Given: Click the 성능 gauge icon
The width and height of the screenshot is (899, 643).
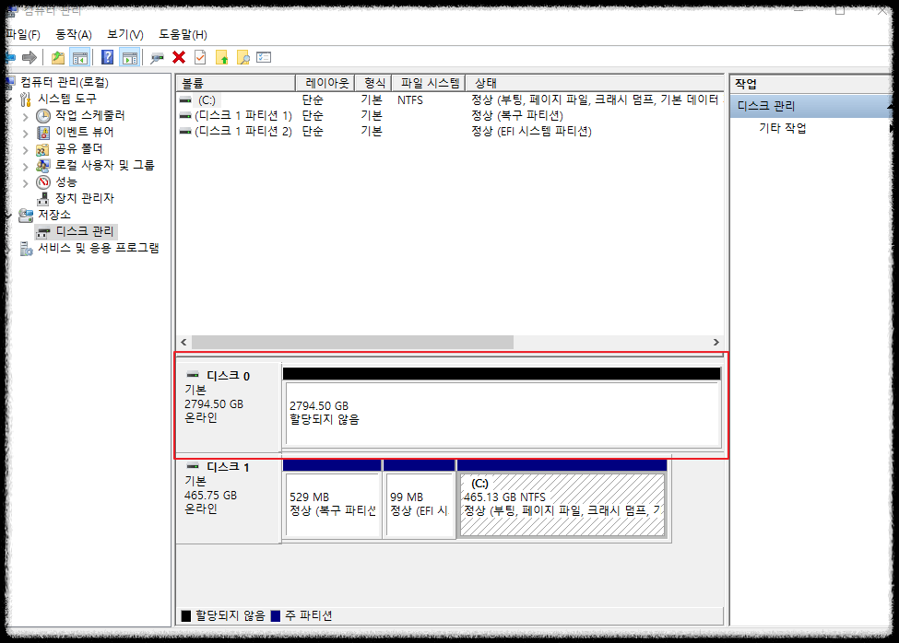Looking at the screenshot, I should [43, 182].
